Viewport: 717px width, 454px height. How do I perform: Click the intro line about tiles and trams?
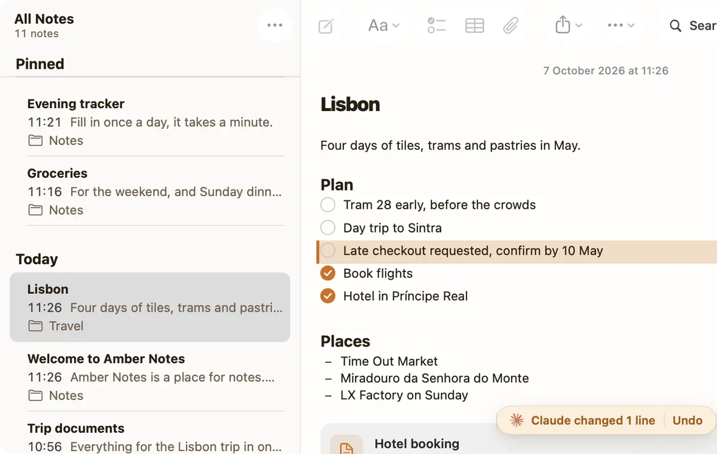[x=450, y=145]
